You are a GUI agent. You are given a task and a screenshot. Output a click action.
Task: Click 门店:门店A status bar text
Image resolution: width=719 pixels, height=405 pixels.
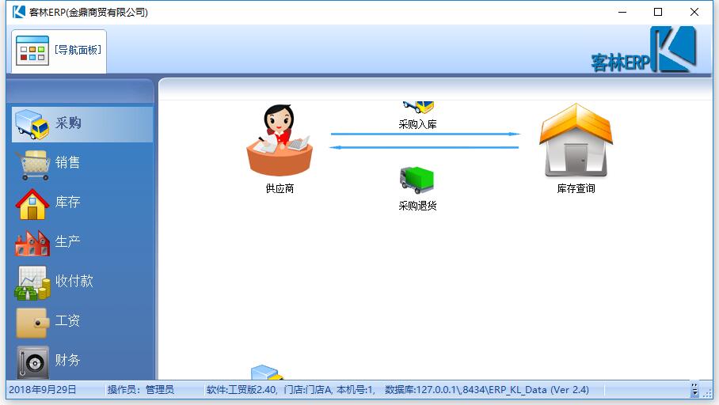pos(308,390)
